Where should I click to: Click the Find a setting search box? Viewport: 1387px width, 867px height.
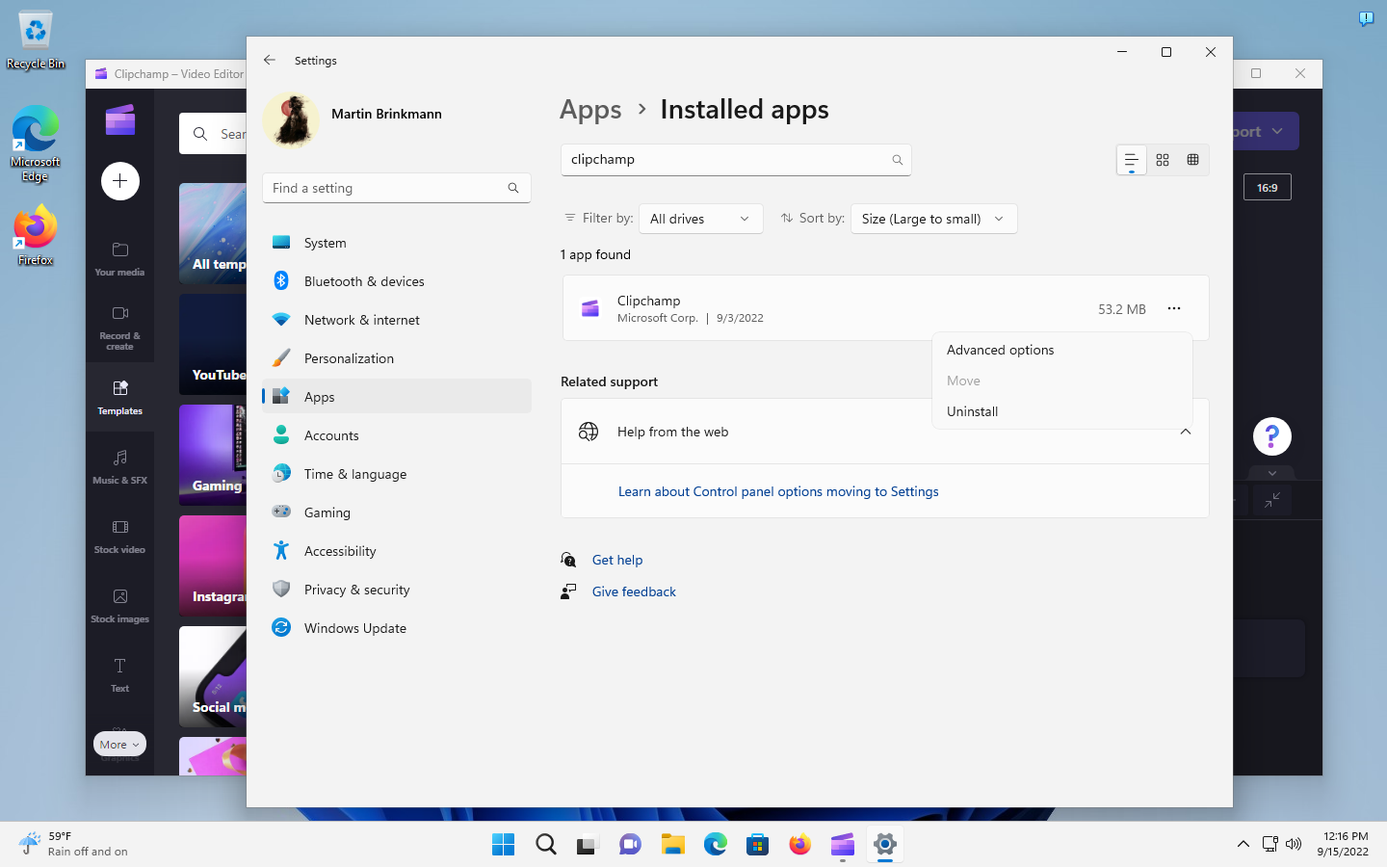397,188
